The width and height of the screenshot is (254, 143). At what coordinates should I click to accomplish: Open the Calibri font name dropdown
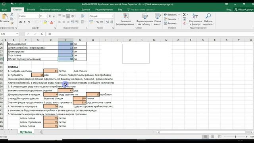point(38,16)
